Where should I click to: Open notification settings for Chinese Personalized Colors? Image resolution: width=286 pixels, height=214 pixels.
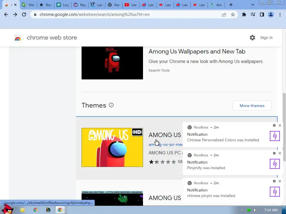click(274, 125)
